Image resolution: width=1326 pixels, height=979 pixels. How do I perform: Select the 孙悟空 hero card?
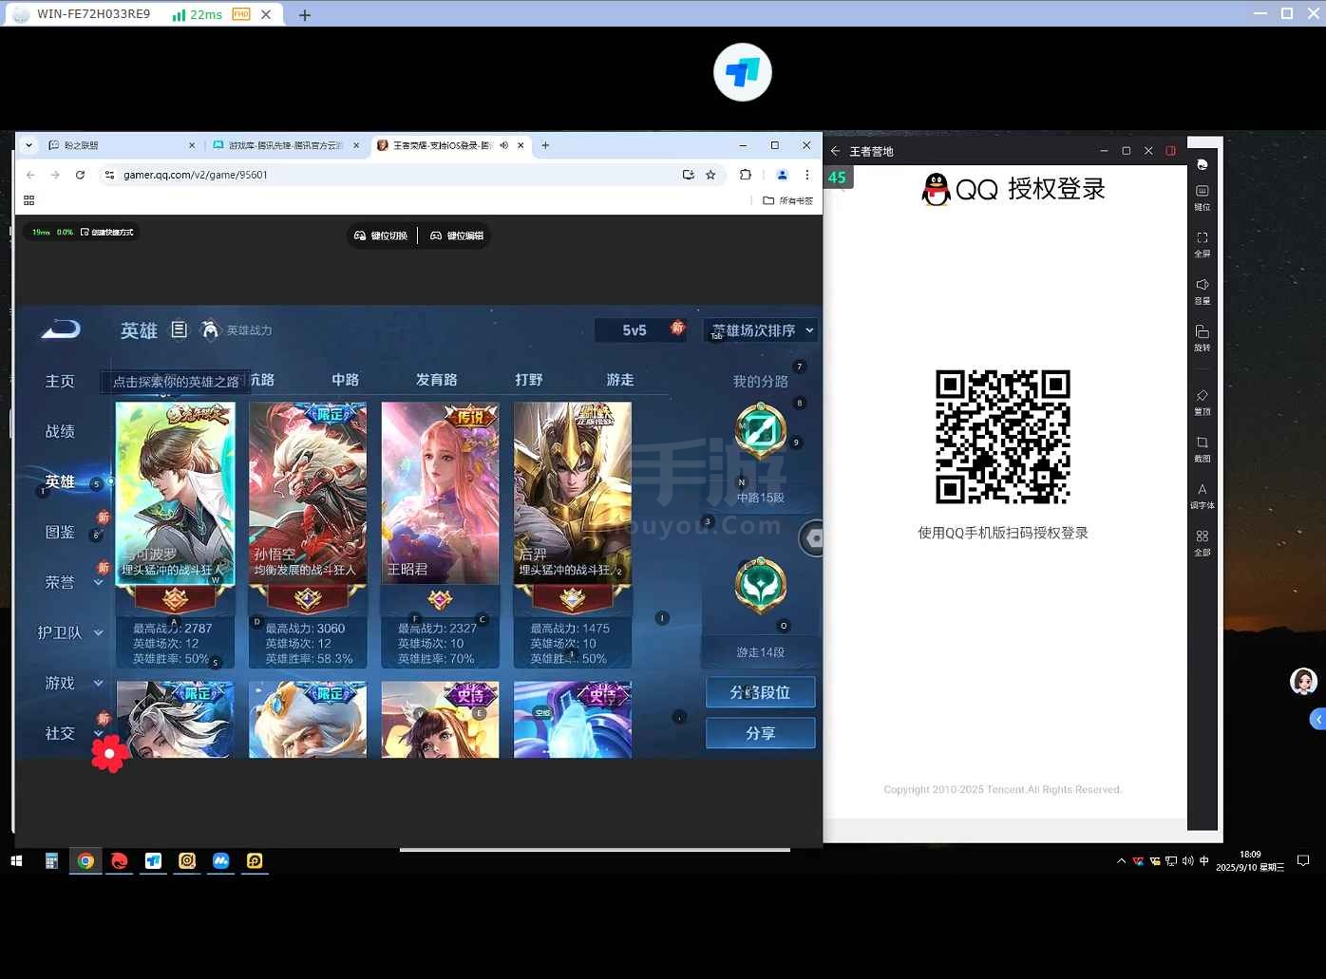click(x=307, y=493)
